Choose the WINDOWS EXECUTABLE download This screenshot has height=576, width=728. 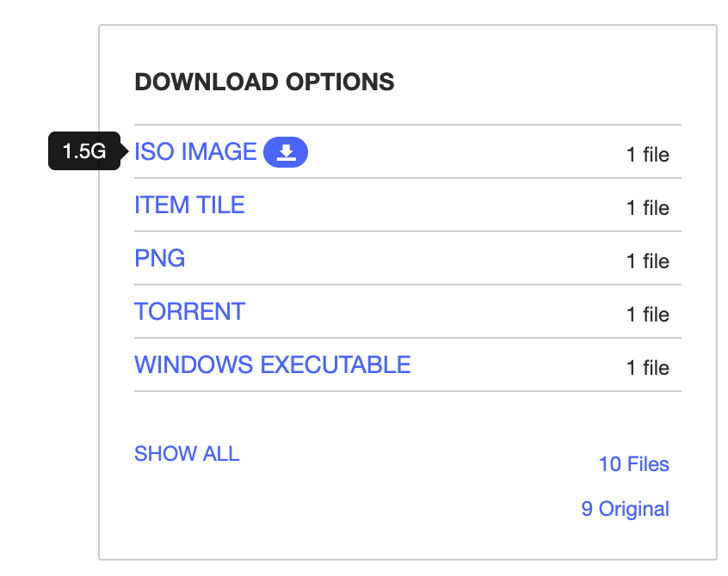272,365
